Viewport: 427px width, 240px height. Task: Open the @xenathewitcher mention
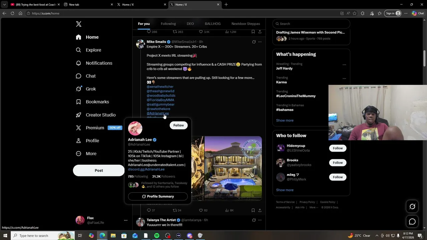click(160, 87)
